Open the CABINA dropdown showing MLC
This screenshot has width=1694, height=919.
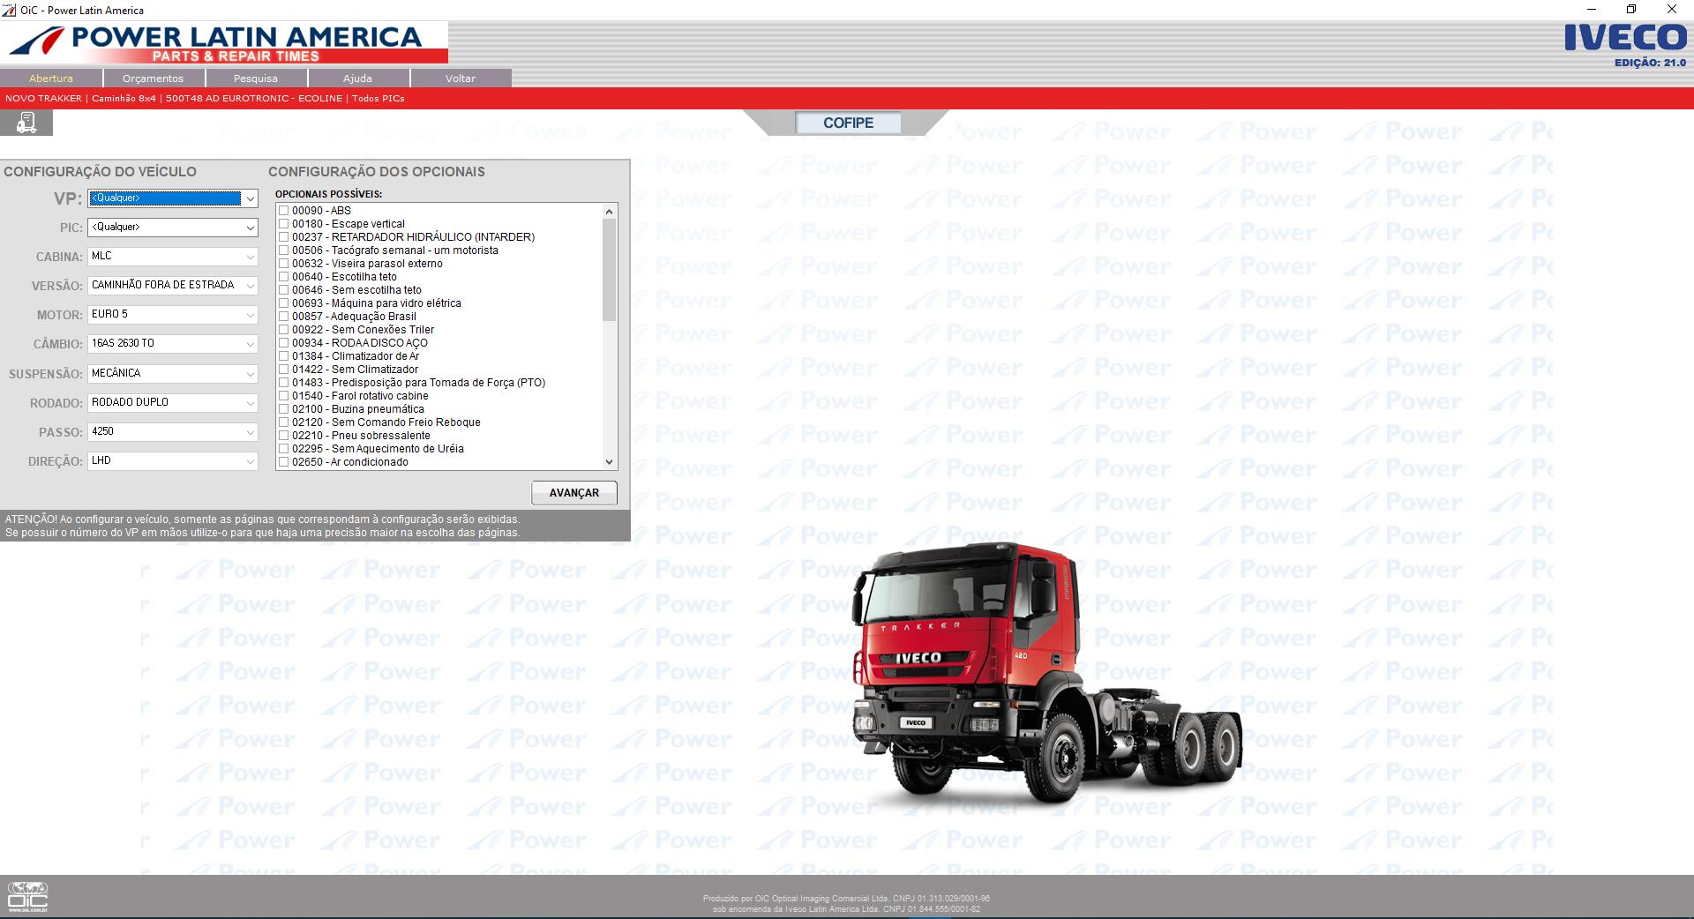[x=173, y=257]
